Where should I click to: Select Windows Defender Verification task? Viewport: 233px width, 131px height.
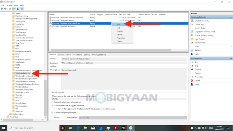click(64, 26)
